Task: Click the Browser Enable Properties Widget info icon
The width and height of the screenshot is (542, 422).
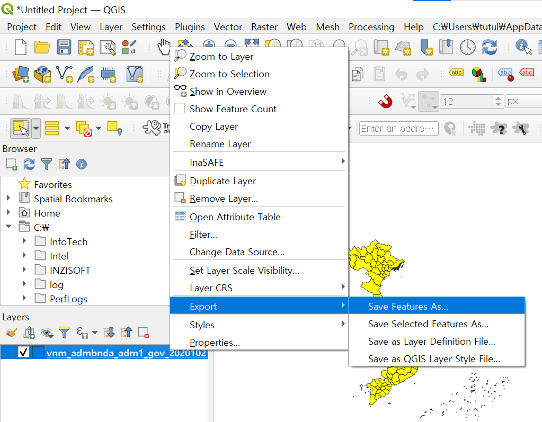Action: click(x=82, y=164)
